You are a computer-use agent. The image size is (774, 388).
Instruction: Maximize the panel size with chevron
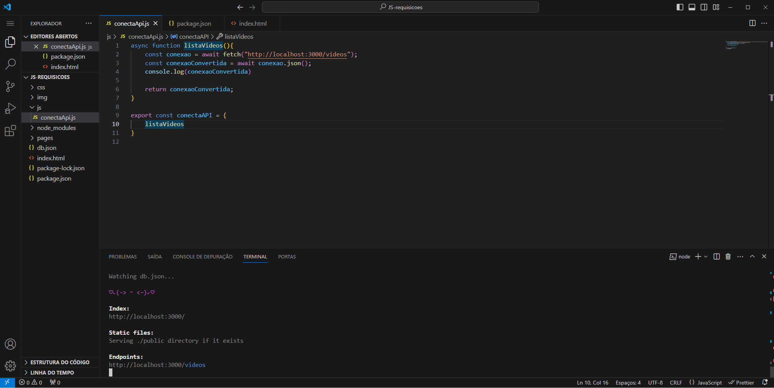(x=752, y=256)
